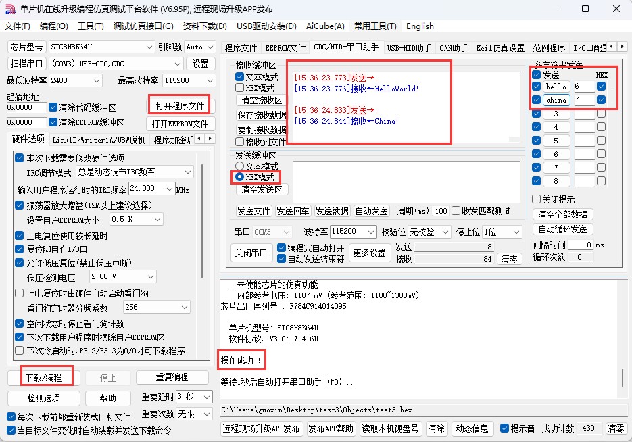The image size is (632, 442).
Task: Toggle receive buffer 文本模式 checkbox
Action: pos(239,76)
